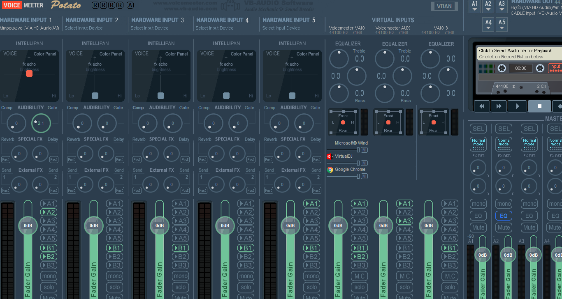
Task: Click the cassette 00:00 time counter
Action: (521, 68)
